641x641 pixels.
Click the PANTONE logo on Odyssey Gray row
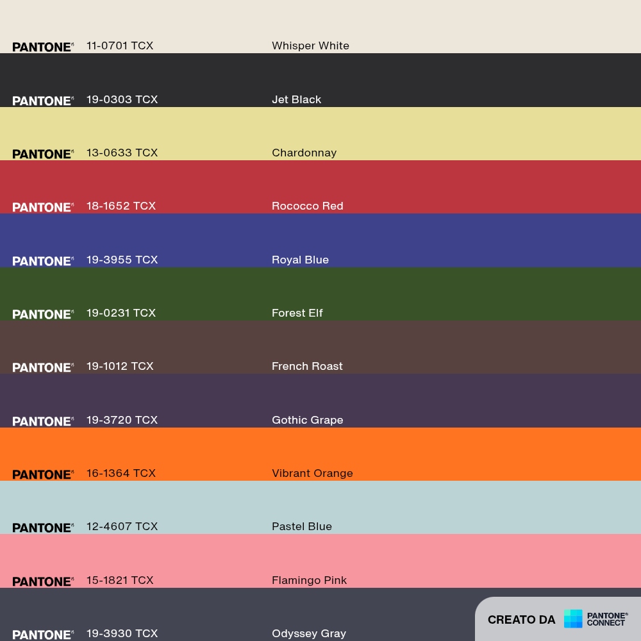pos(43,635)
